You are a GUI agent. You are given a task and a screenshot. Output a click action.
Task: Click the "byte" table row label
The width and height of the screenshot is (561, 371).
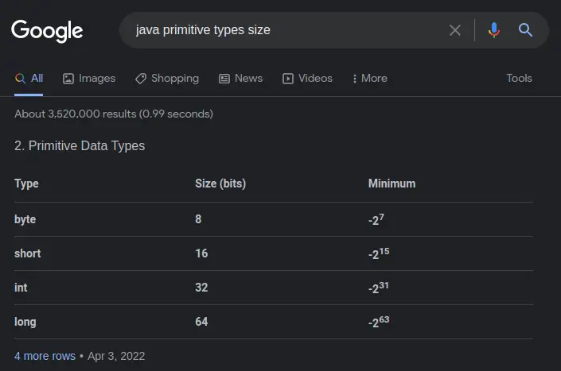[25, 219]
